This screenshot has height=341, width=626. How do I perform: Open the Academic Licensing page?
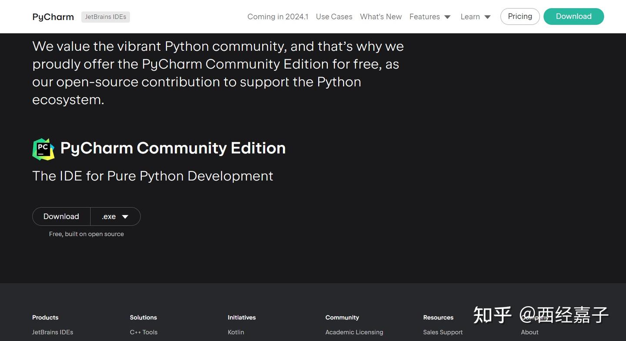point(354,332)
